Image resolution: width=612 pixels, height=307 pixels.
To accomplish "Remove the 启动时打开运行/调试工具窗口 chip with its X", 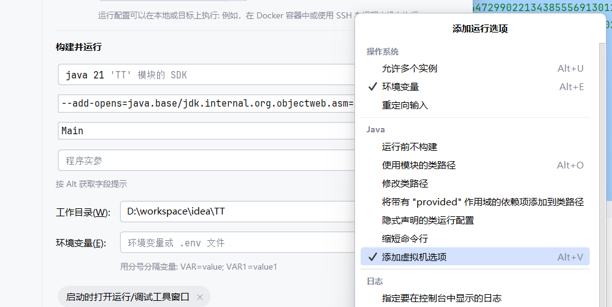I will [200, 297].
